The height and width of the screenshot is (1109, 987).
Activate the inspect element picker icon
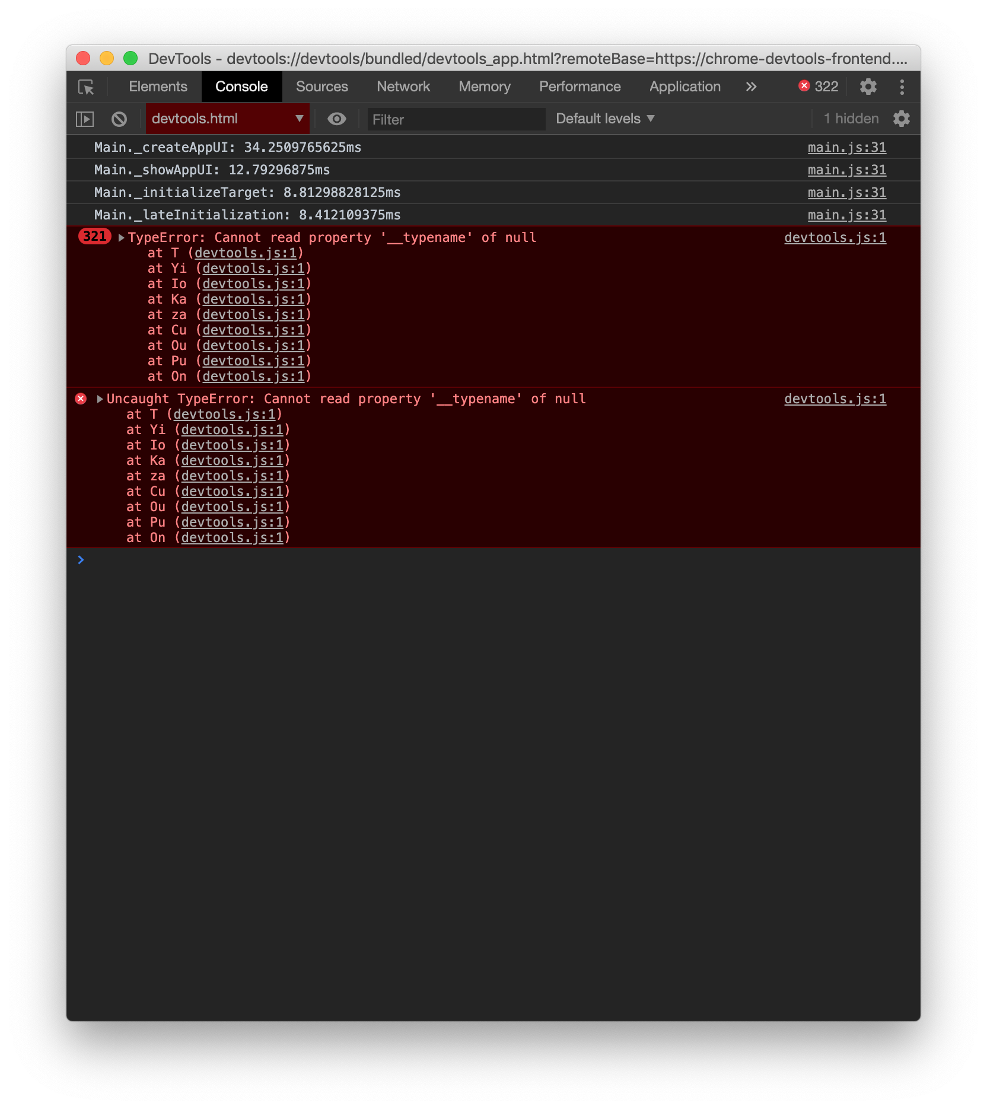pos(87,87)
